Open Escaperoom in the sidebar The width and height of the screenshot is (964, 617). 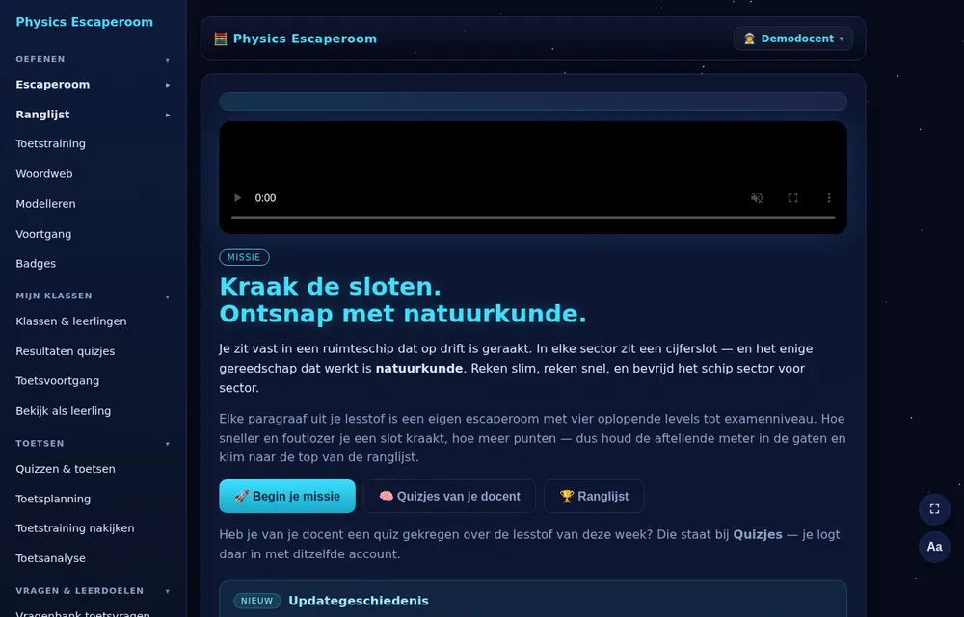tap(53, 85)
